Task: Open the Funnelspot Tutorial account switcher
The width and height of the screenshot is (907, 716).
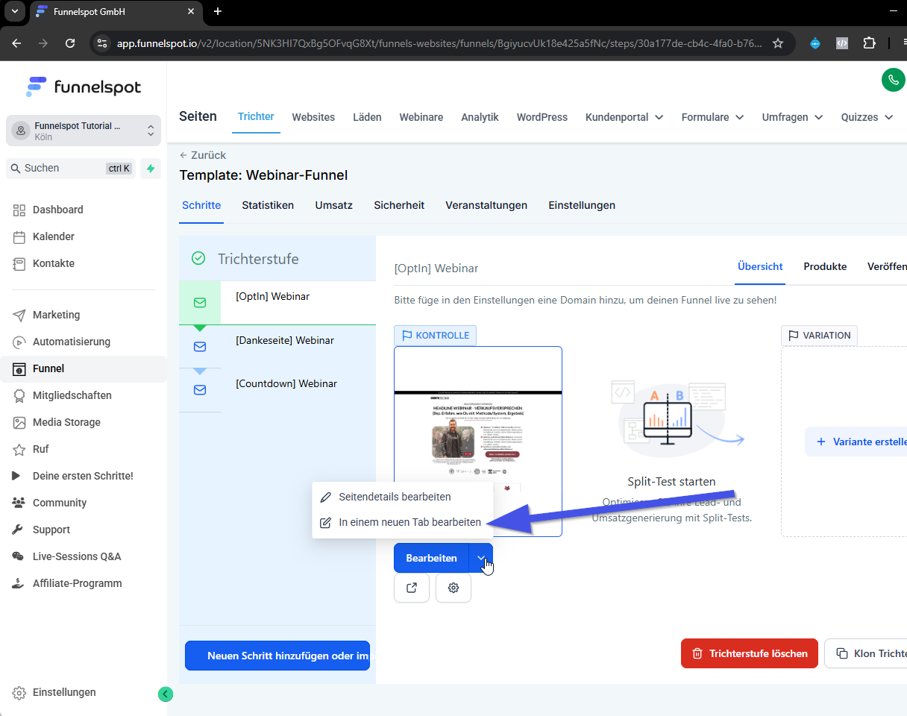Action: [x=84, y=131]
